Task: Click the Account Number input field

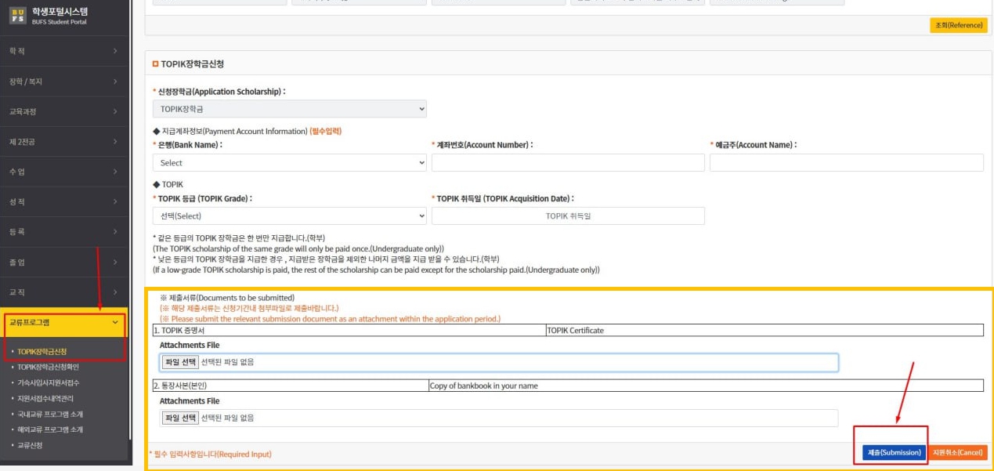Action: 568,163
